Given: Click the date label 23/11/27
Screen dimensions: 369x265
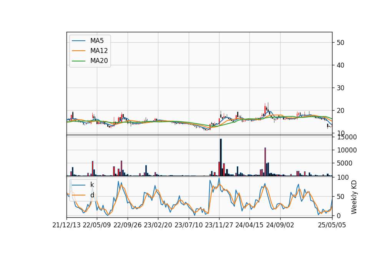Looking at the screenshot, I should [x=219, y=225].
